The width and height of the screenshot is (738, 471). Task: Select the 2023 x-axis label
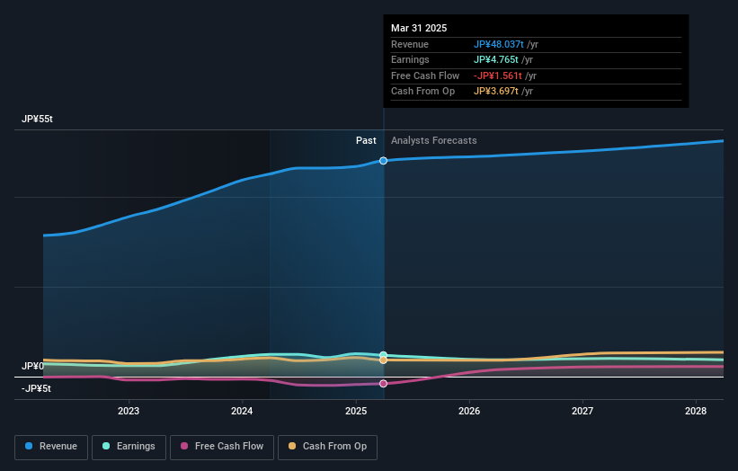click(x=129, y=411)
